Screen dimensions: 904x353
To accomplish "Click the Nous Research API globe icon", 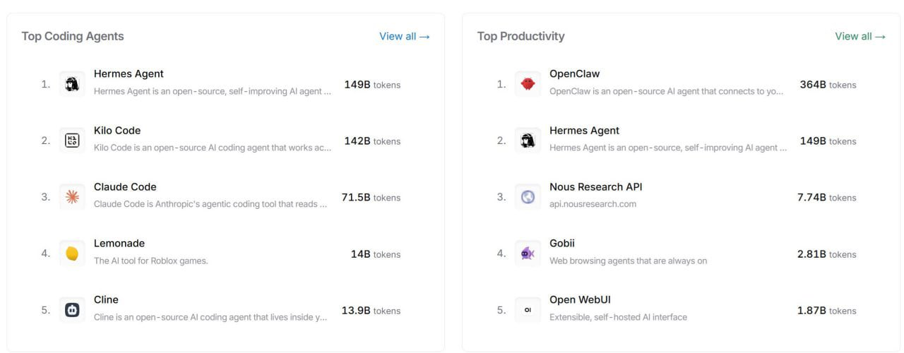I will (528, 197).
